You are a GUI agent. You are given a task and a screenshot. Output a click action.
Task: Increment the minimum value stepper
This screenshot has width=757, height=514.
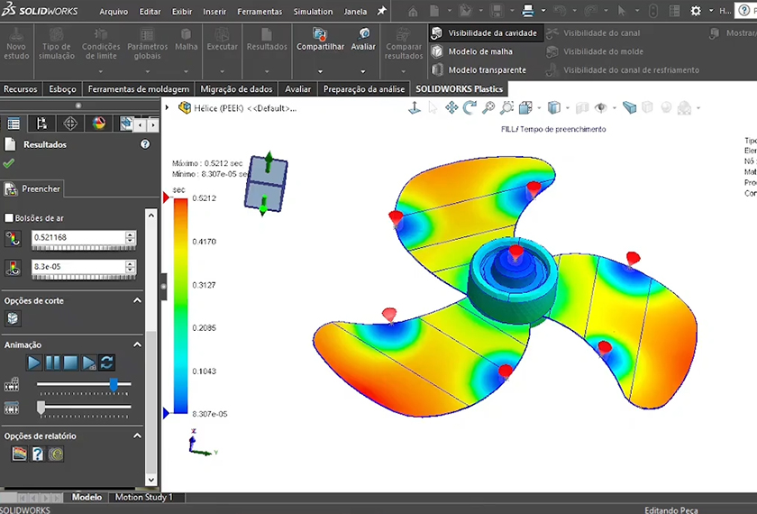point(130,263)
